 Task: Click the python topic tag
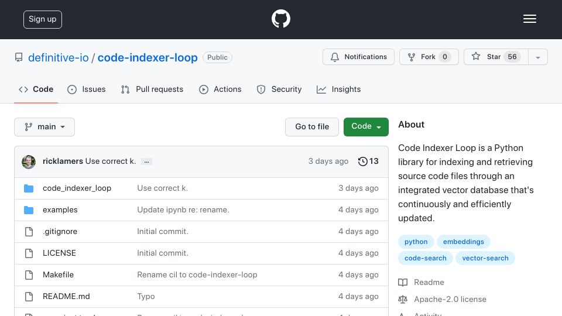tap(416, 242)
